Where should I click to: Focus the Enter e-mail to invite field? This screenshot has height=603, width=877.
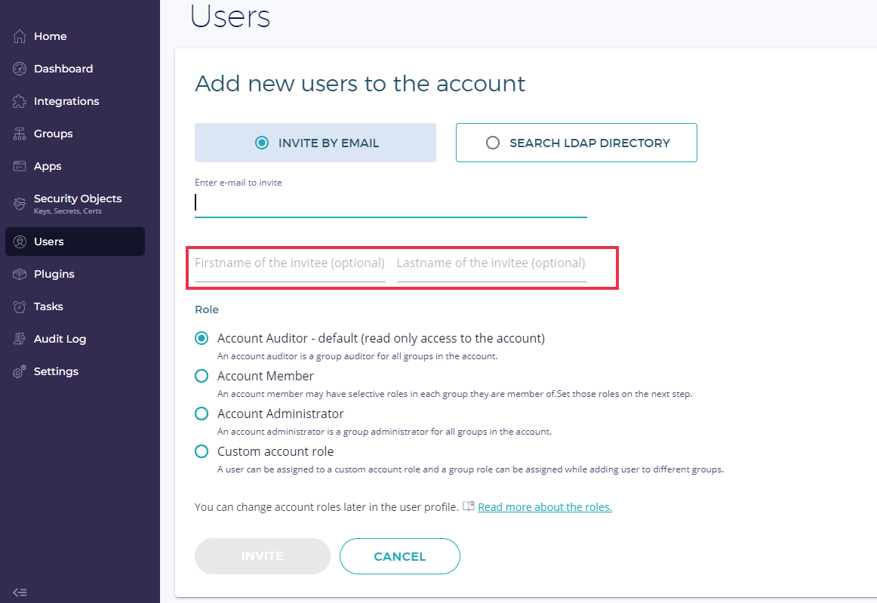(x=390, y=202)
